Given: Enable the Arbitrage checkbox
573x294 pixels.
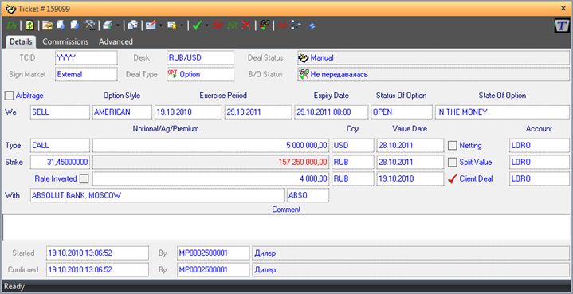Looking at the screenshot, I should tap(9, 96).
